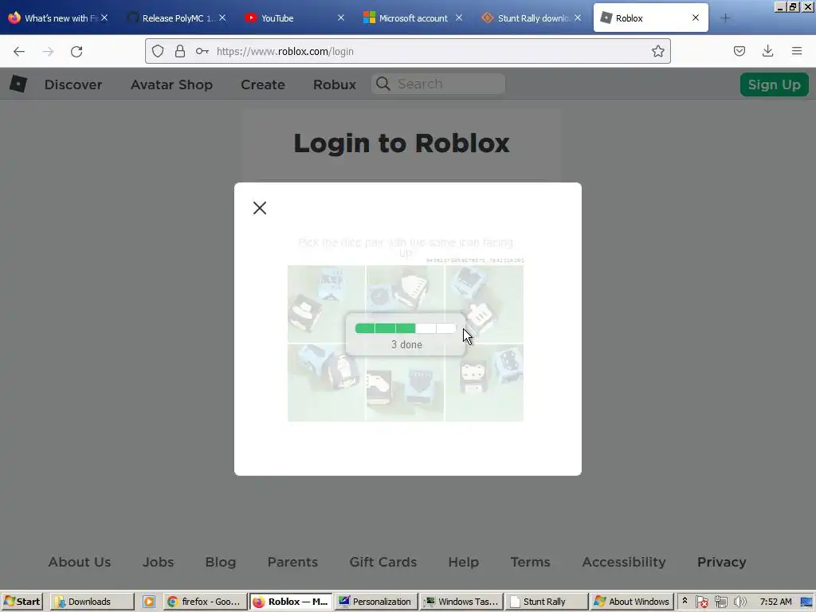The height and width of the screenshot is (612, 816).
Task: Switch to the Personalization taskbar window
Action: coord(376,602)
